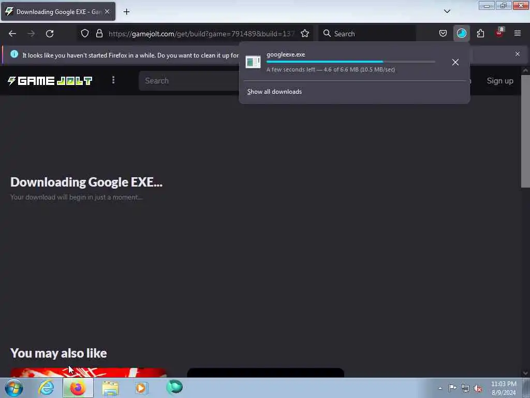Reload the current page
Image resolution: width=530 pixels, height=398 pixels.
[x=50, y=34]
